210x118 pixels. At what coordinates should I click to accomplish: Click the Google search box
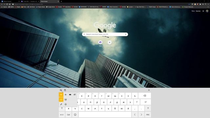point(105,34)
